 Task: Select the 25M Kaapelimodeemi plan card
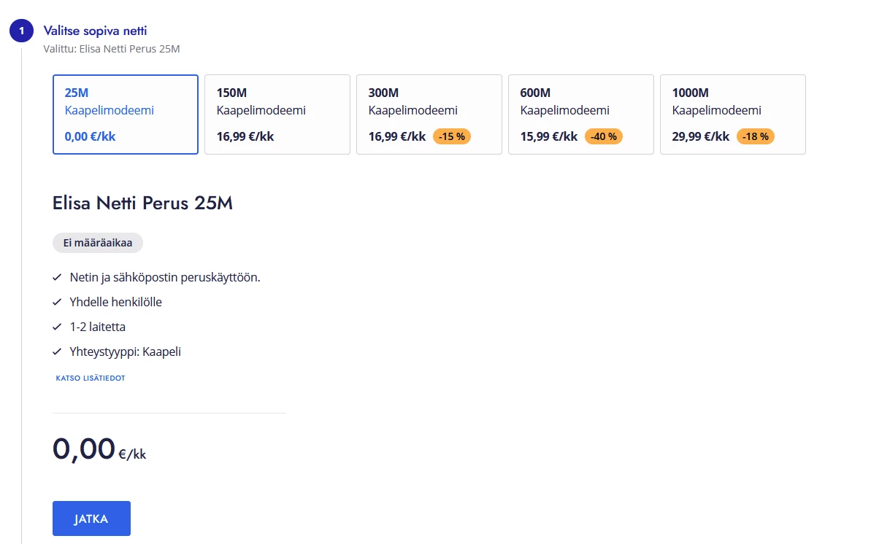click(x=126, y=114)
